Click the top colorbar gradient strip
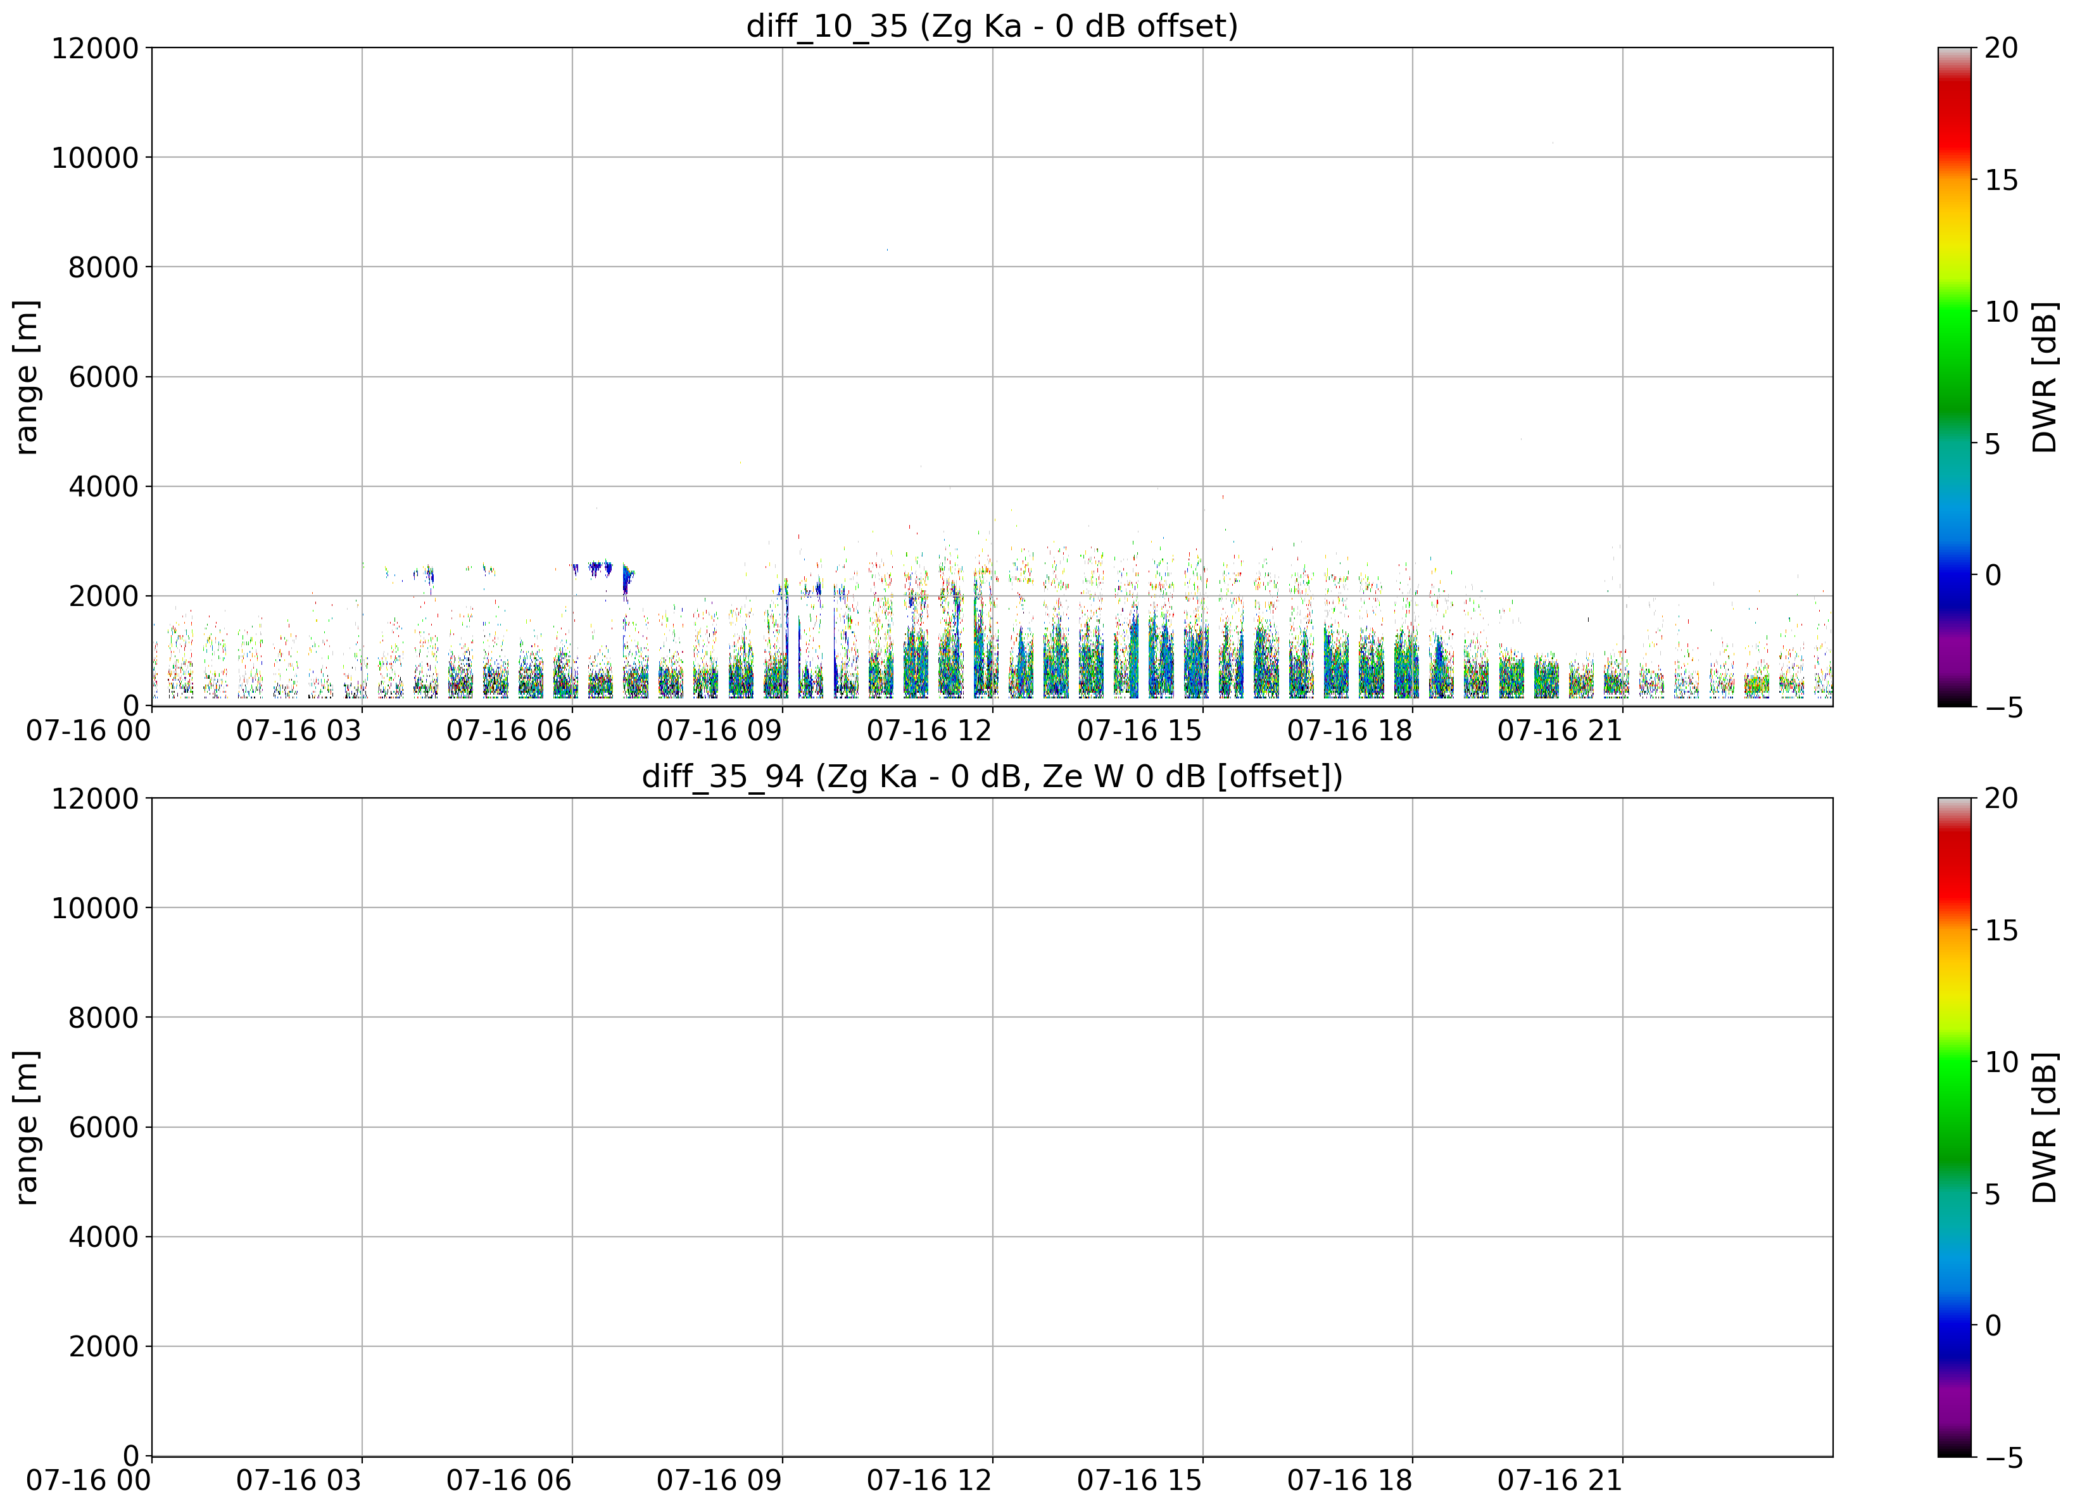Viewport: 2075px width, 1509px height. coord(1953,377)
